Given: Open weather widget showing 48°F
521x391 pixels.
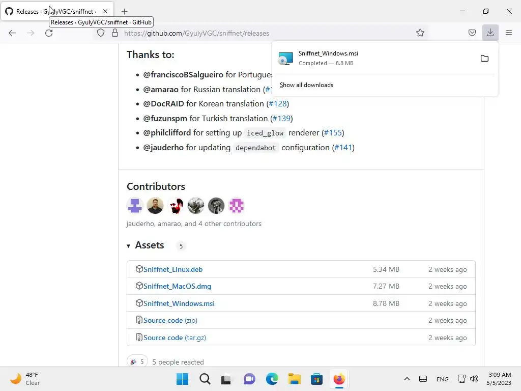Looking at the screenshot, I should (25, 379).
